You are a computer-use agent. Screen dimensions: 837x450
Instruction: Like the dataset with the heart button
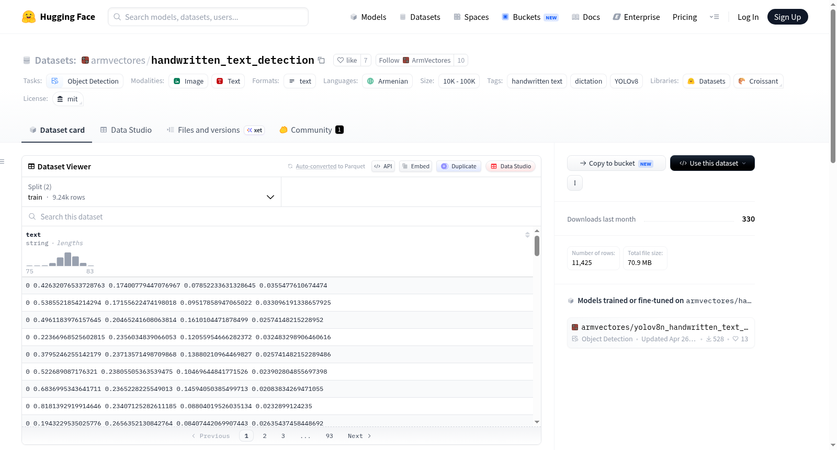(x=347, y=61)
